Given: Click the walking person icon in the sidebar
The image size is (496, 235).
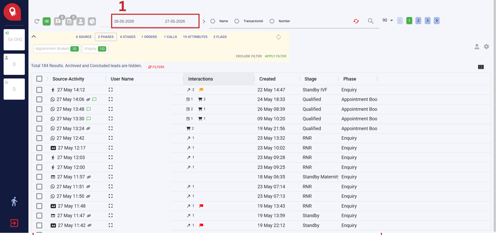Looking at the screenshot, I should 14,201.
